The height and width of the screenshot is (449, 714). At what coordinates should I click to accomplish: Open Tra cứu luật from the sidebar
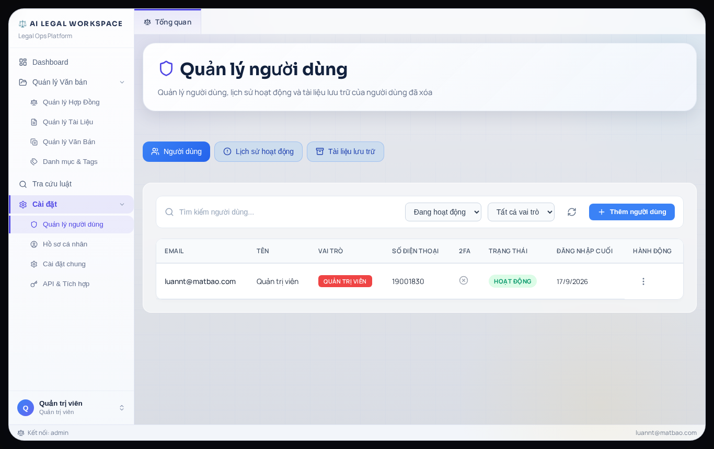[x=72, y=184]
